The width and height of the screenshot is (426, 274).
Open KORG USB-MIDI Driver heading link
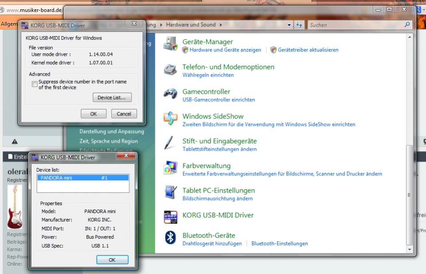(218, 215)
